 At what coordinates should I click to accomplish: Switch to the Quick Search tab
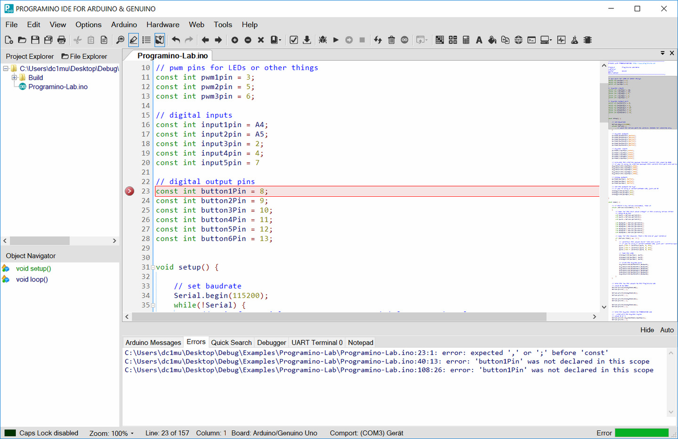coord(231,343)
